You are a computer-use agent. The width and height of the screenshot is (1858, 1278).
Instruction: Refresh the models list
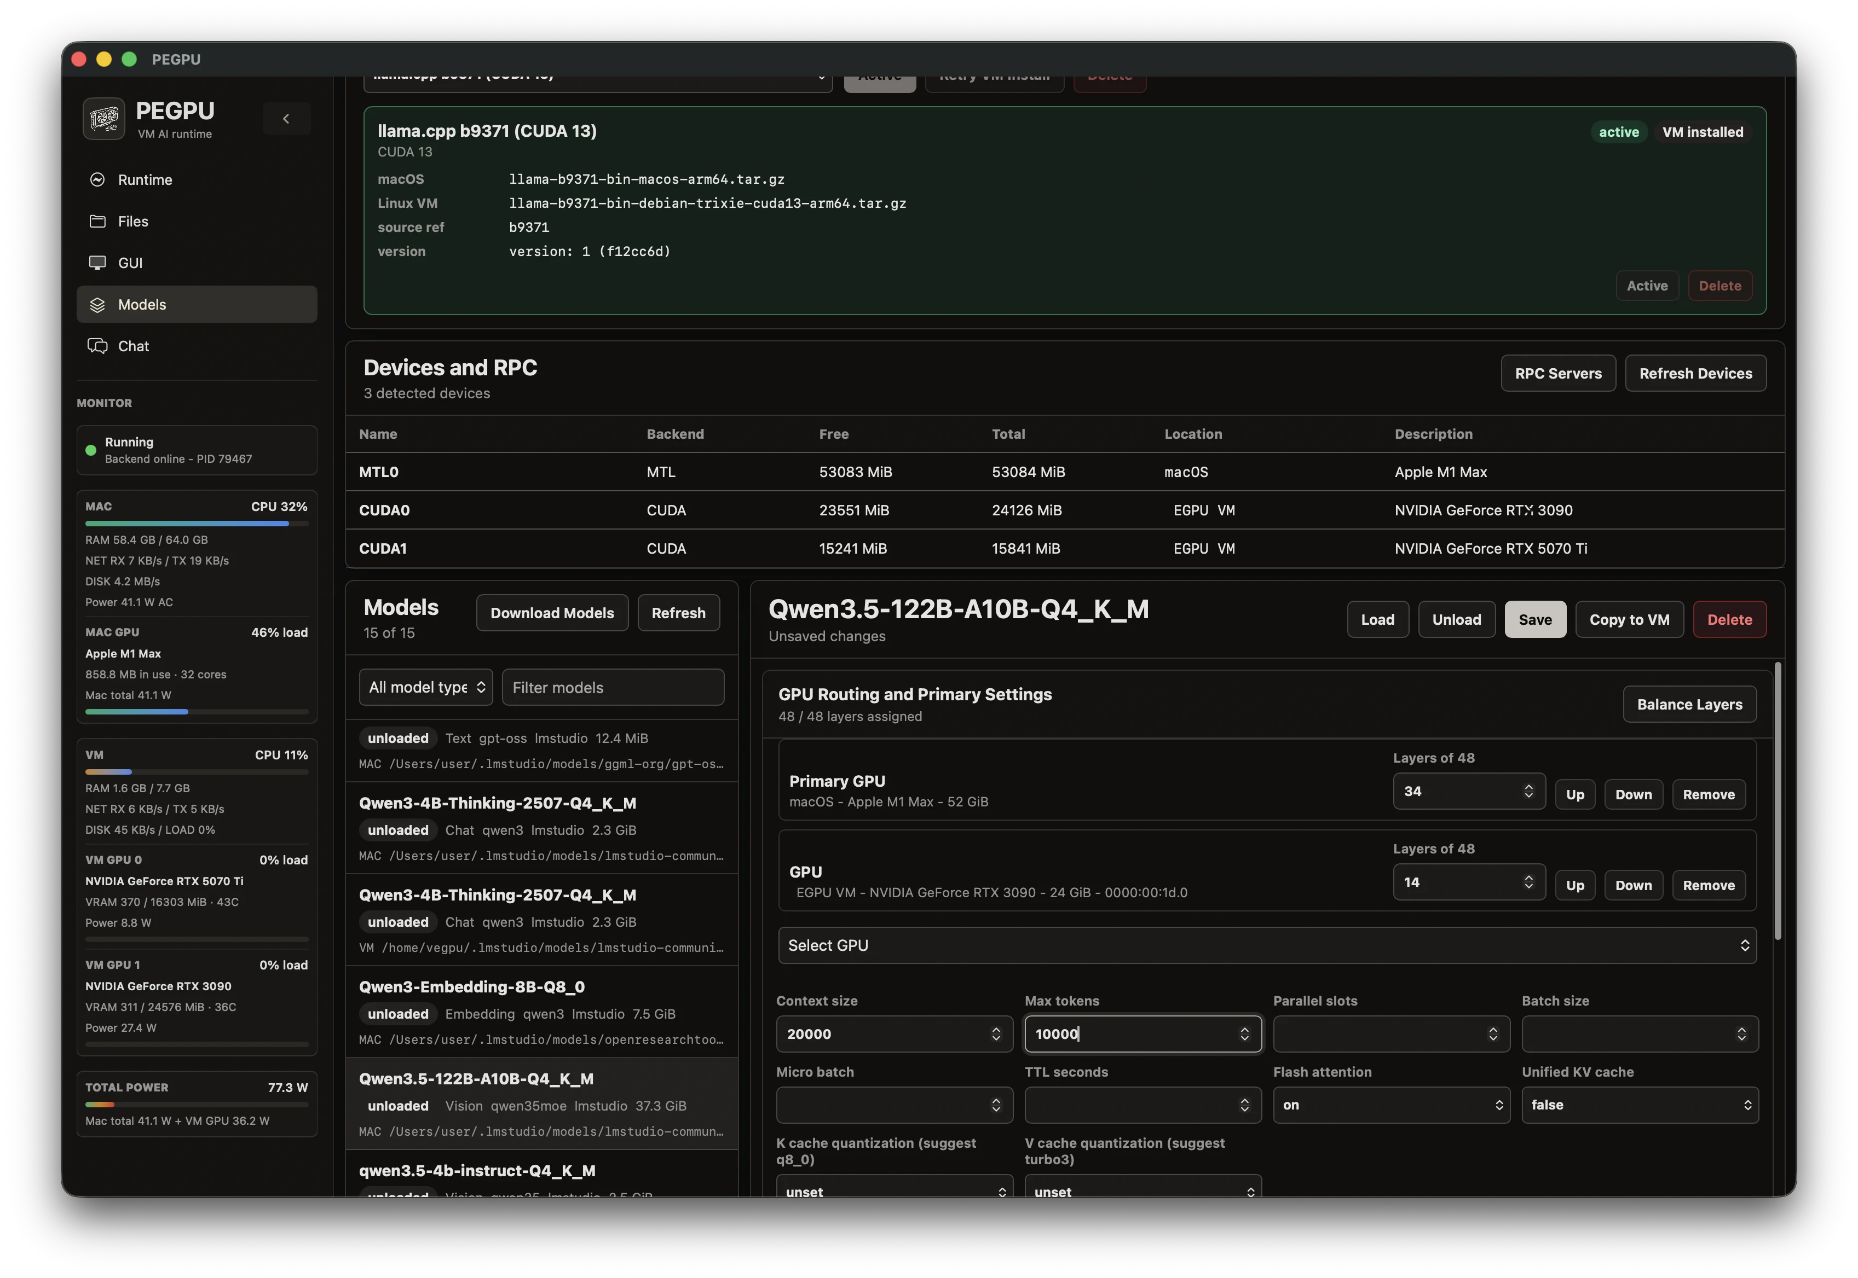coord(678,613)
